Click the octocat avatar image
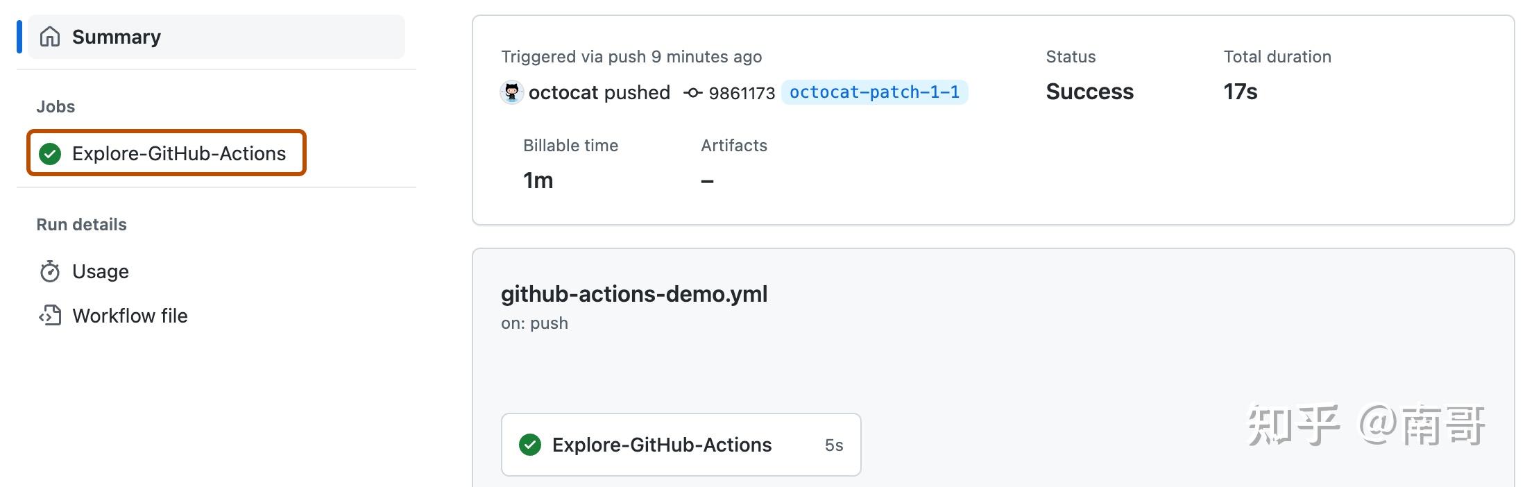Screen dimensions: 1525x487 [x=511, y=92]
